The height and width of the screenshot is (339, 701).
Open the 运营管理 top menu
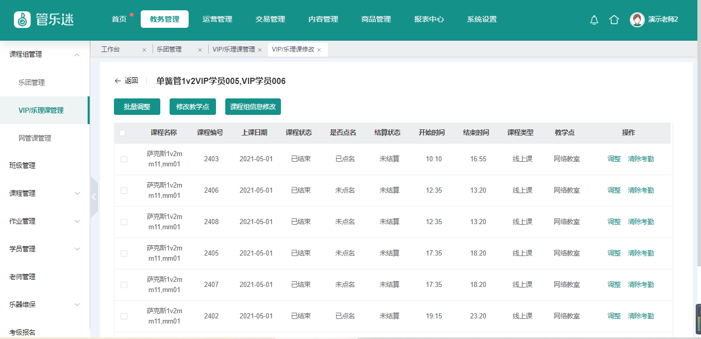pyautogui.click(x=217, y=20)
